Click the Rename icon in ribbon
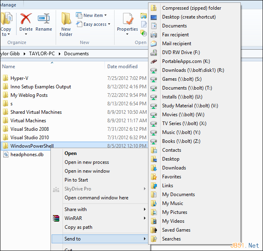The image size is (263, 251). pyautogui.click(x=44, y=19)
